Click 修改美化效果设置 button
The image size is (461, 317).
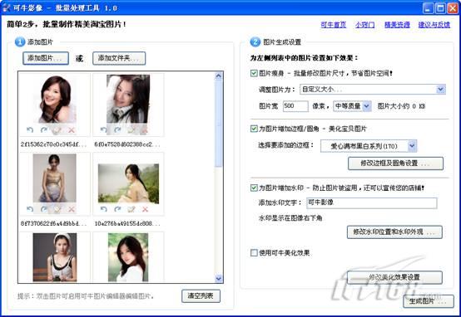(x=394, y=277)
